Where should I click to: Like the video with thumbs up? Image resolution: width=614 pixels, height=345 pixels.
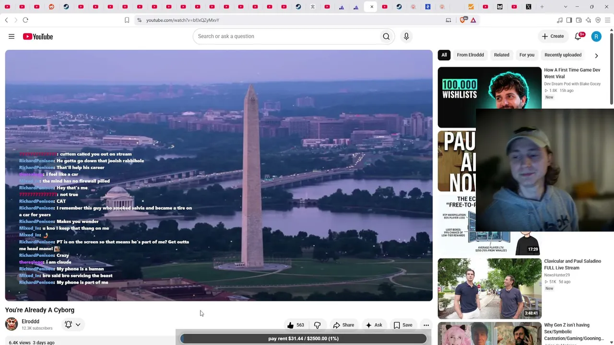click(295, 325)
